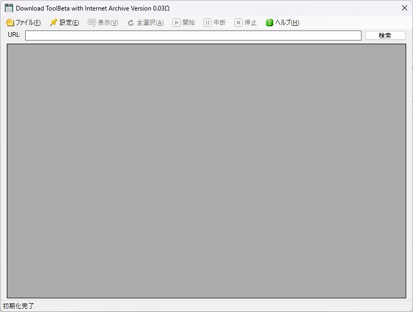Click the green question mark help icon
The width and height of the screenshot is (413, 312).
pyautogui.click(x=270, y=23)
